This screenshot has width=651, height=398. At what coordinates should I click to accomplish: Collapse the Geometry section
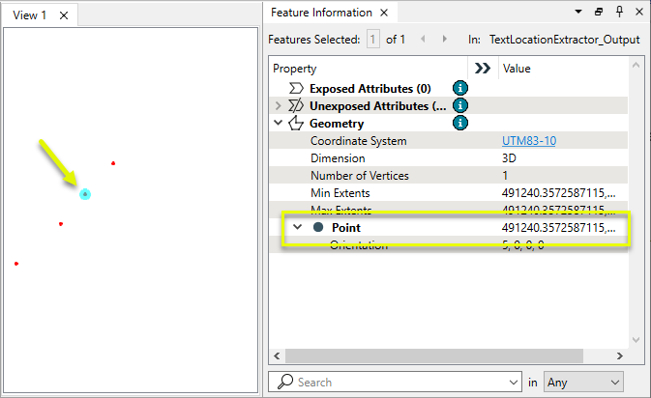(279, 123)
